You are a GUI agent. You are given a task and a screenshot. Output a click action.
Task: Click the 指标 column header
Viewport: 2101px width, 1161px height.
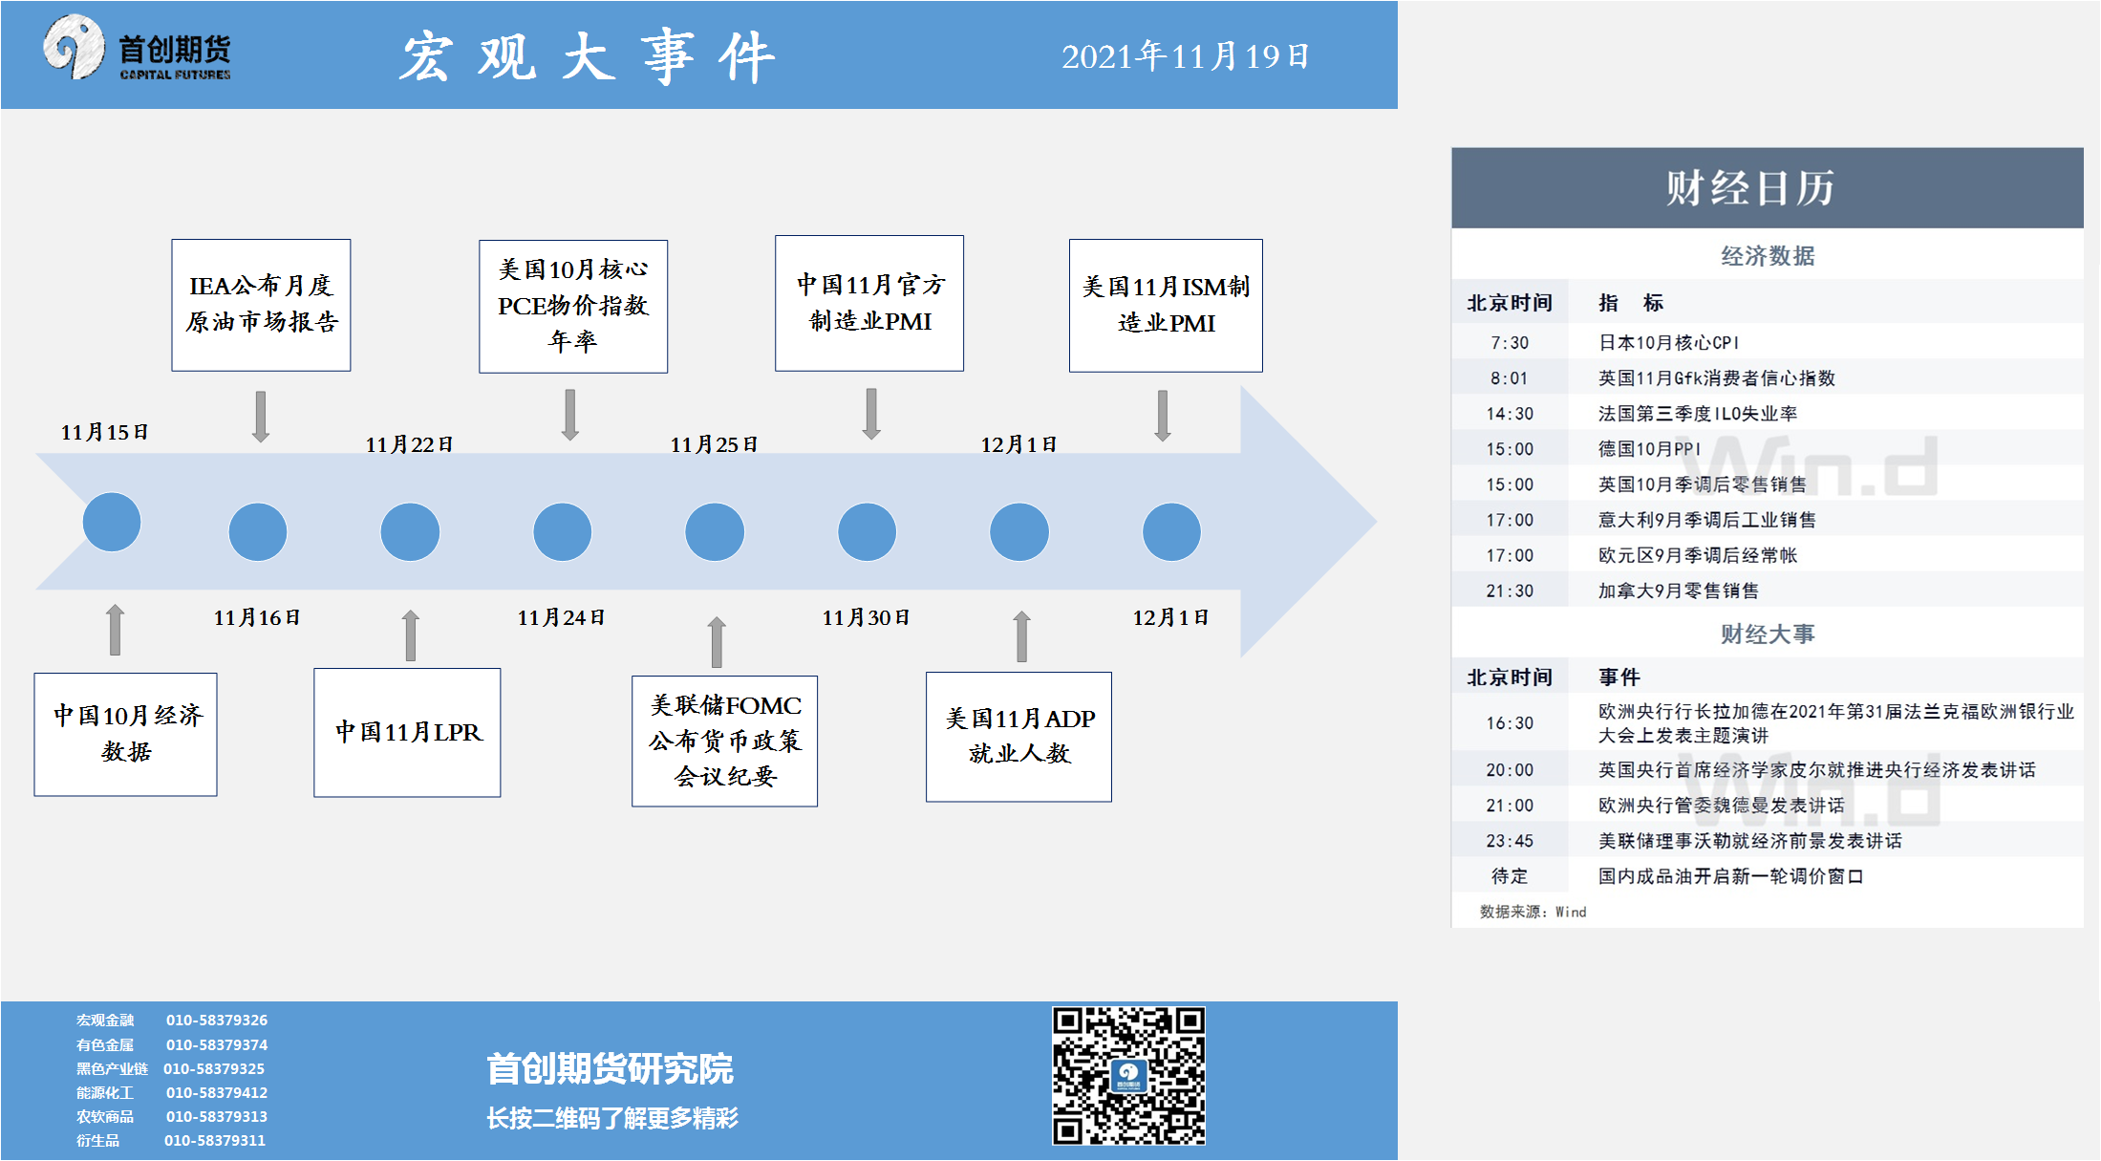1631,302
